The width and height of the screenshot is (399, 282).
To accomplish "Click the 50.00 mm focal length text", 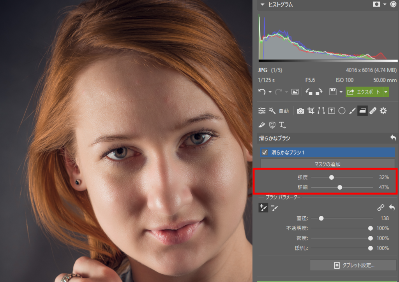I will (385, 80).
